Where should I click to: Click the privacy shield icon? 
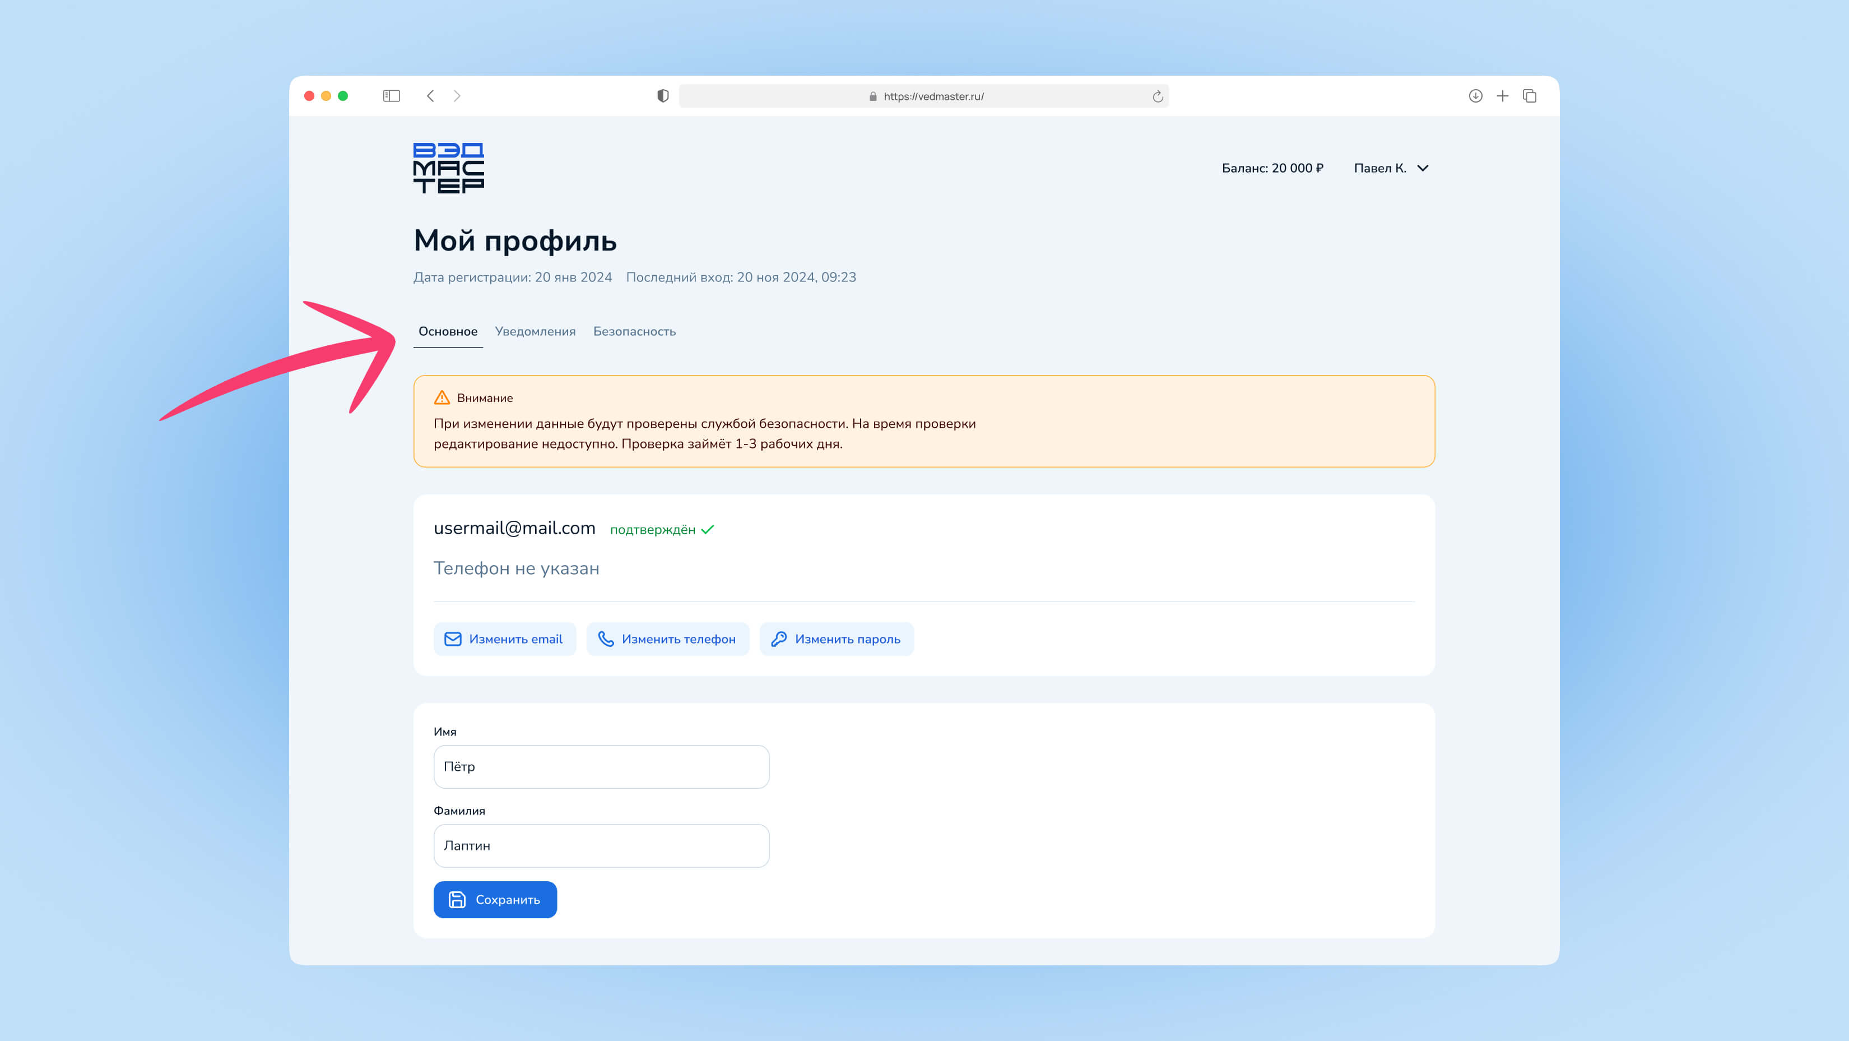(662, 96)
